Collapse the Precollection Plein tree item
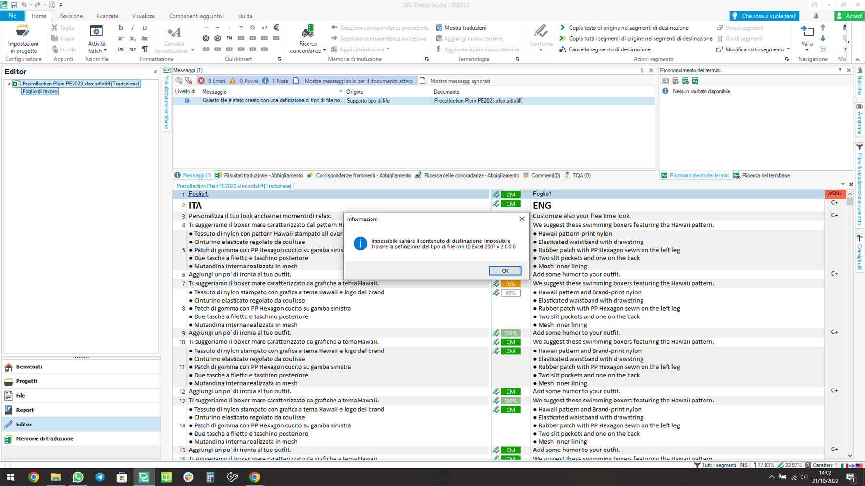The height and width of the screenshot is (486, 865). (x=8, y=83)
